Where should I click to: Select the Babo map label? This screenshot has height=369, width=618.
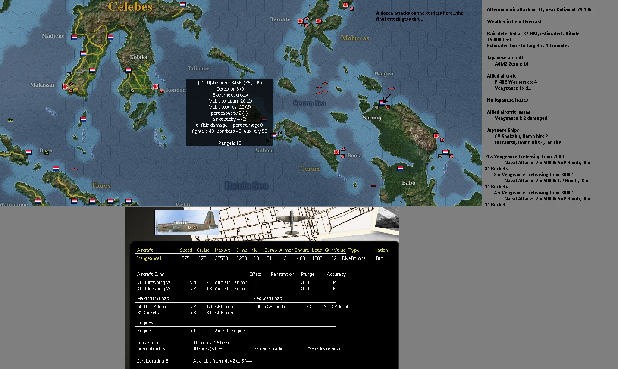[x=408, y=183]
